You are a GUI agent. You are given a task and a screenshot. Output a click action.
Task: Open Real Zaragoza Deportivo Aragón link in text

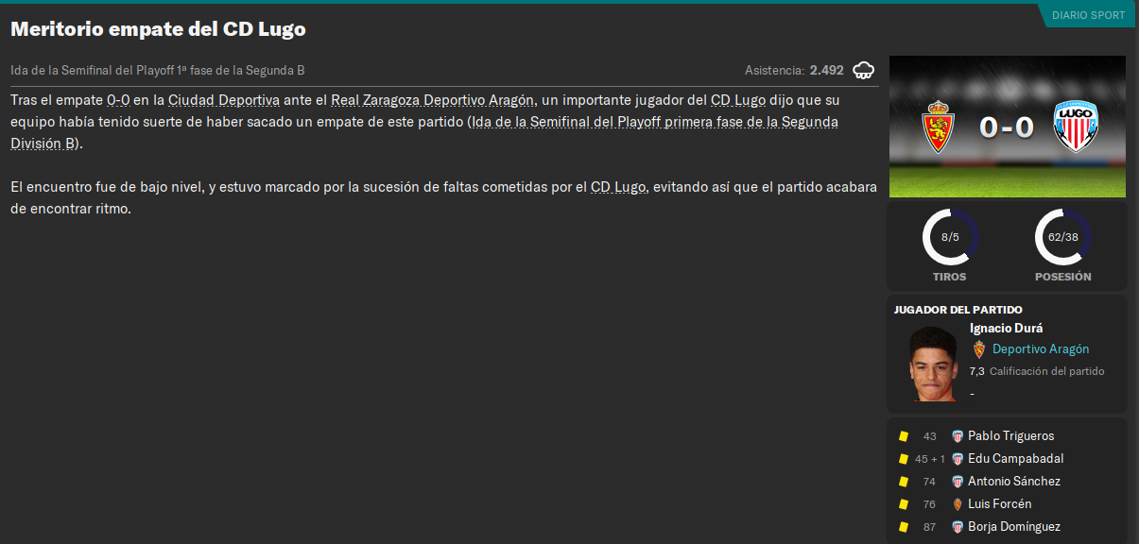(x=433, y=100)
